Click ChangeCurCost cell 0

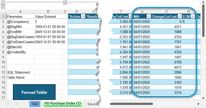tap(166, 22)
